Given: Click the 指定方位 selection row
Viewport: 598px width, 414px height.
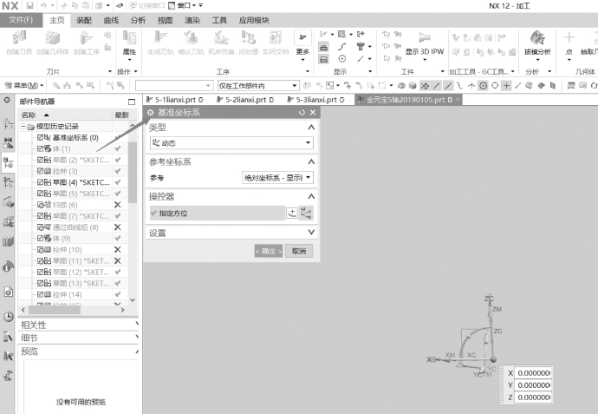Looking at the screenshot, I should (217, 214).
